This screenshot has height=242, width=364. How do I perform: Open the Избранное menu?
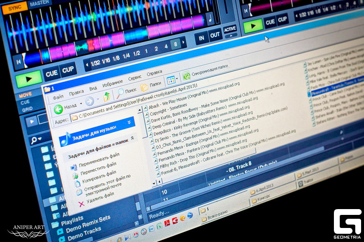pos(112,83)
